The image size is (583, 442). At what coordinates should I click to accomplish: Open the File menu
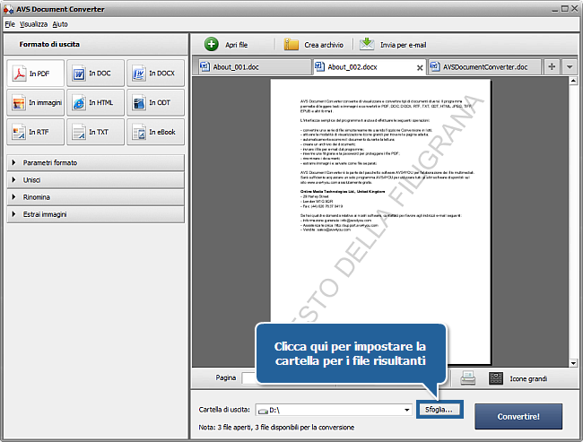[10, 24]
